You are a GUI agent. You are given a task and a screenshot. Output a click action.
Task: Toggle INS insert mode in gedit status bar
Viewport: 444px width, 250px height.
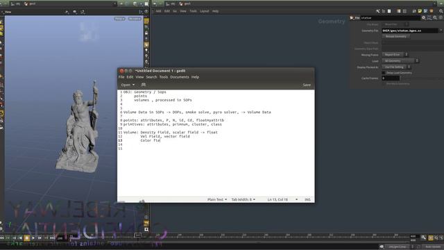[x=307, y=199]
